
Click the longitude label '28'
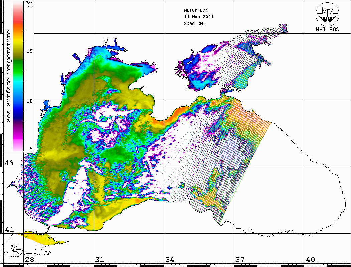tap(29, 260)
